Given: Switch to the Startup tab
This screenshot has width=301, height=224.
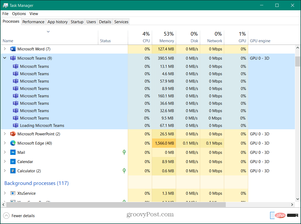Looking at the screenshot, I should pos(77,22).
